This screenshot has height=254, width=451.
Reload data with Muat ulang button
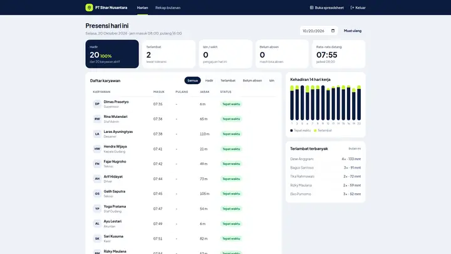coord(353,31)
